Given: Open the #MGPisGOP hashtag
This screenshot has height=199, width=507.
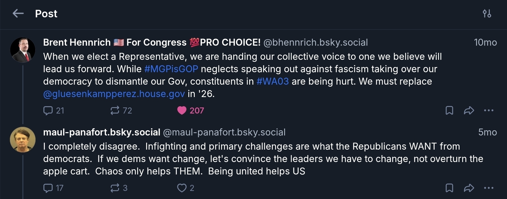Looking at the screenshot, I should coord(171,69).
